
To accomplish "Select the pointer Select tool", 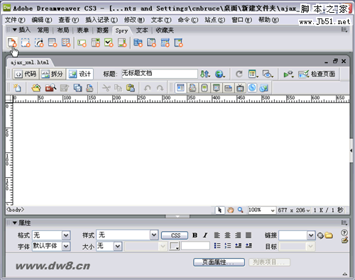I will [x=220, y=210].
